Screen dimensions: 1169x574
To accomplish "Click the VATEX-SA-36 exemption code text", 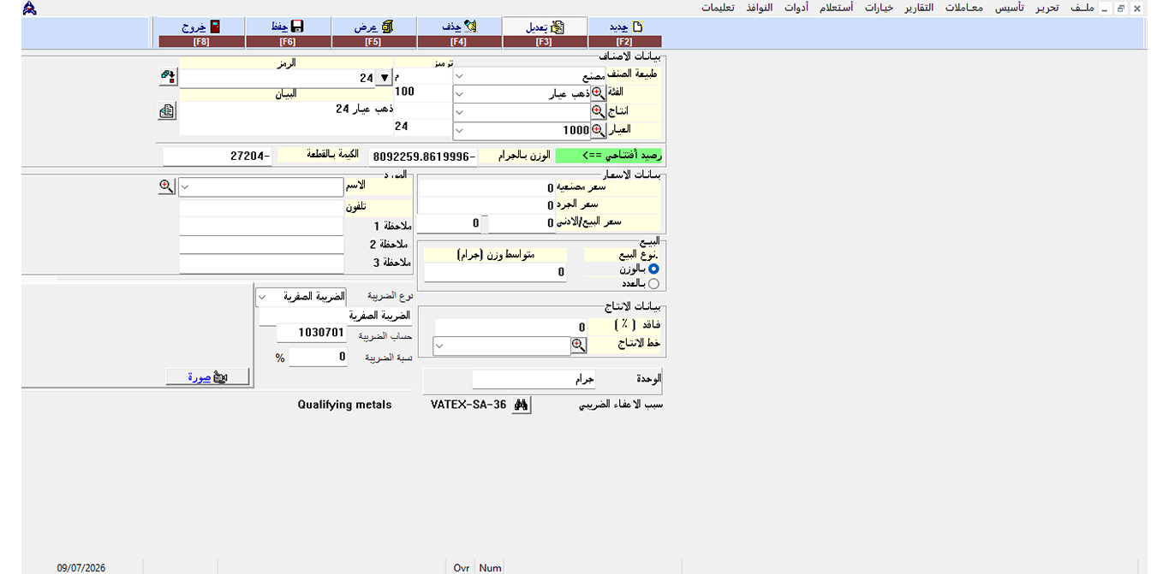I will [468, 405].
